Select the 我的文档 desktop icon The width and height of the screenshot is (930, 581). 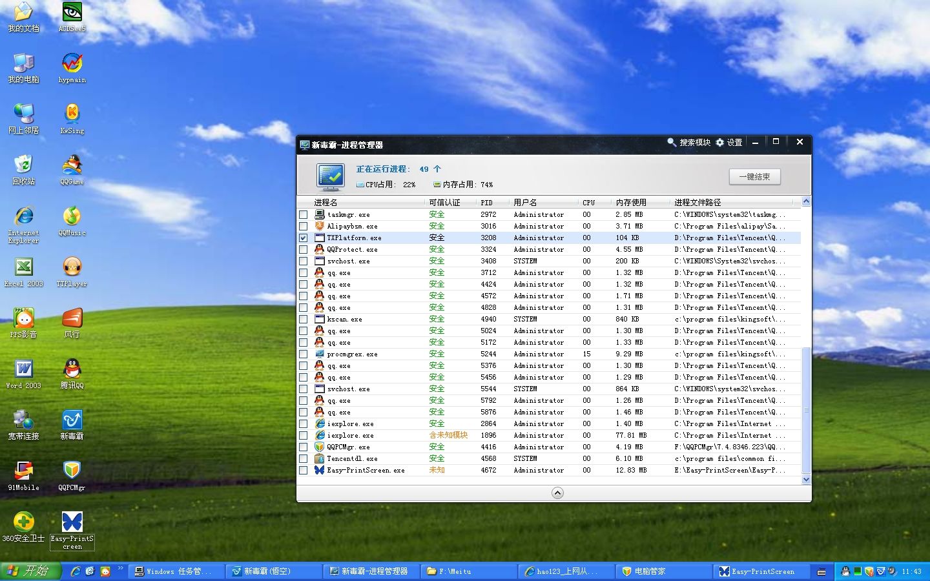click(x=23, y=17)
